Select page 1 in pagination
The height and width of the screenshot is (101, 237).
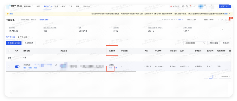(x=211, y=77)
